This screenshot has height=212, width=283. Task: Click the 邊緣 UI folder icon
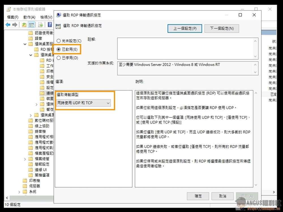tap(31, 170)
